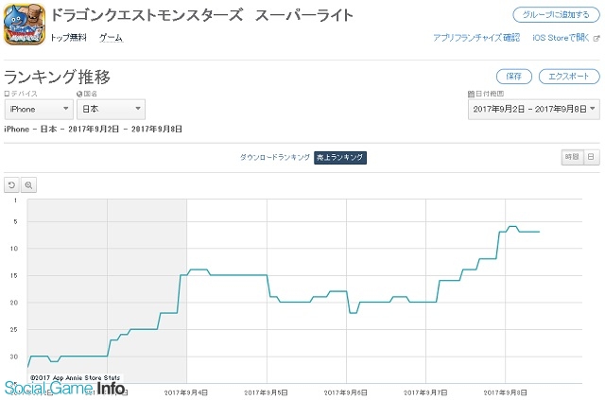Click the 保存 button
The height and width of the screenshot is (400, 605).
pos(514,77)
